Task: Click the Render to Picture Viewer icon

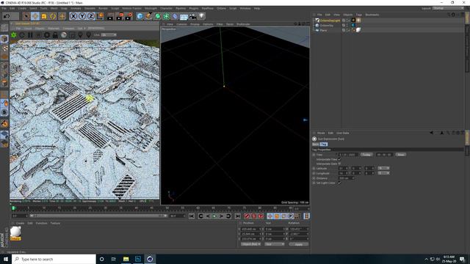Action: click(x=120, y=16)
